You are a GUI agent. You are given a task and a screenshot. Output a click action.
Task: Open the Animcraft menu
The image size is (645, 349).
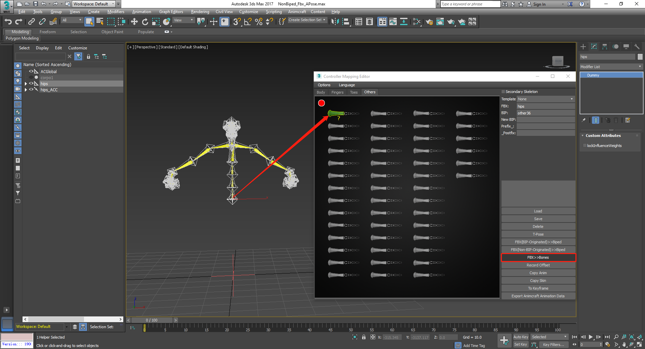click(x=297, y=12)
